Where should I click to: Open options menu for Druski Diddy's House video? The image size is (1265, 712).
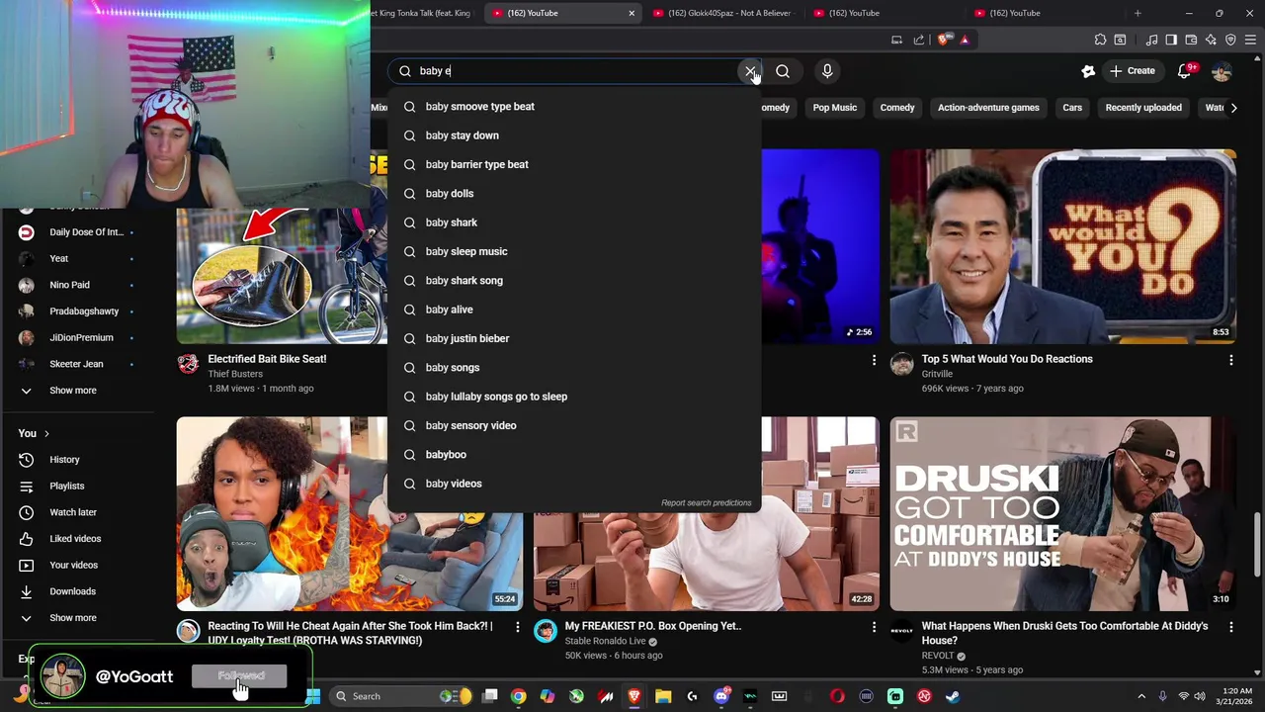tap(1230, 627)
